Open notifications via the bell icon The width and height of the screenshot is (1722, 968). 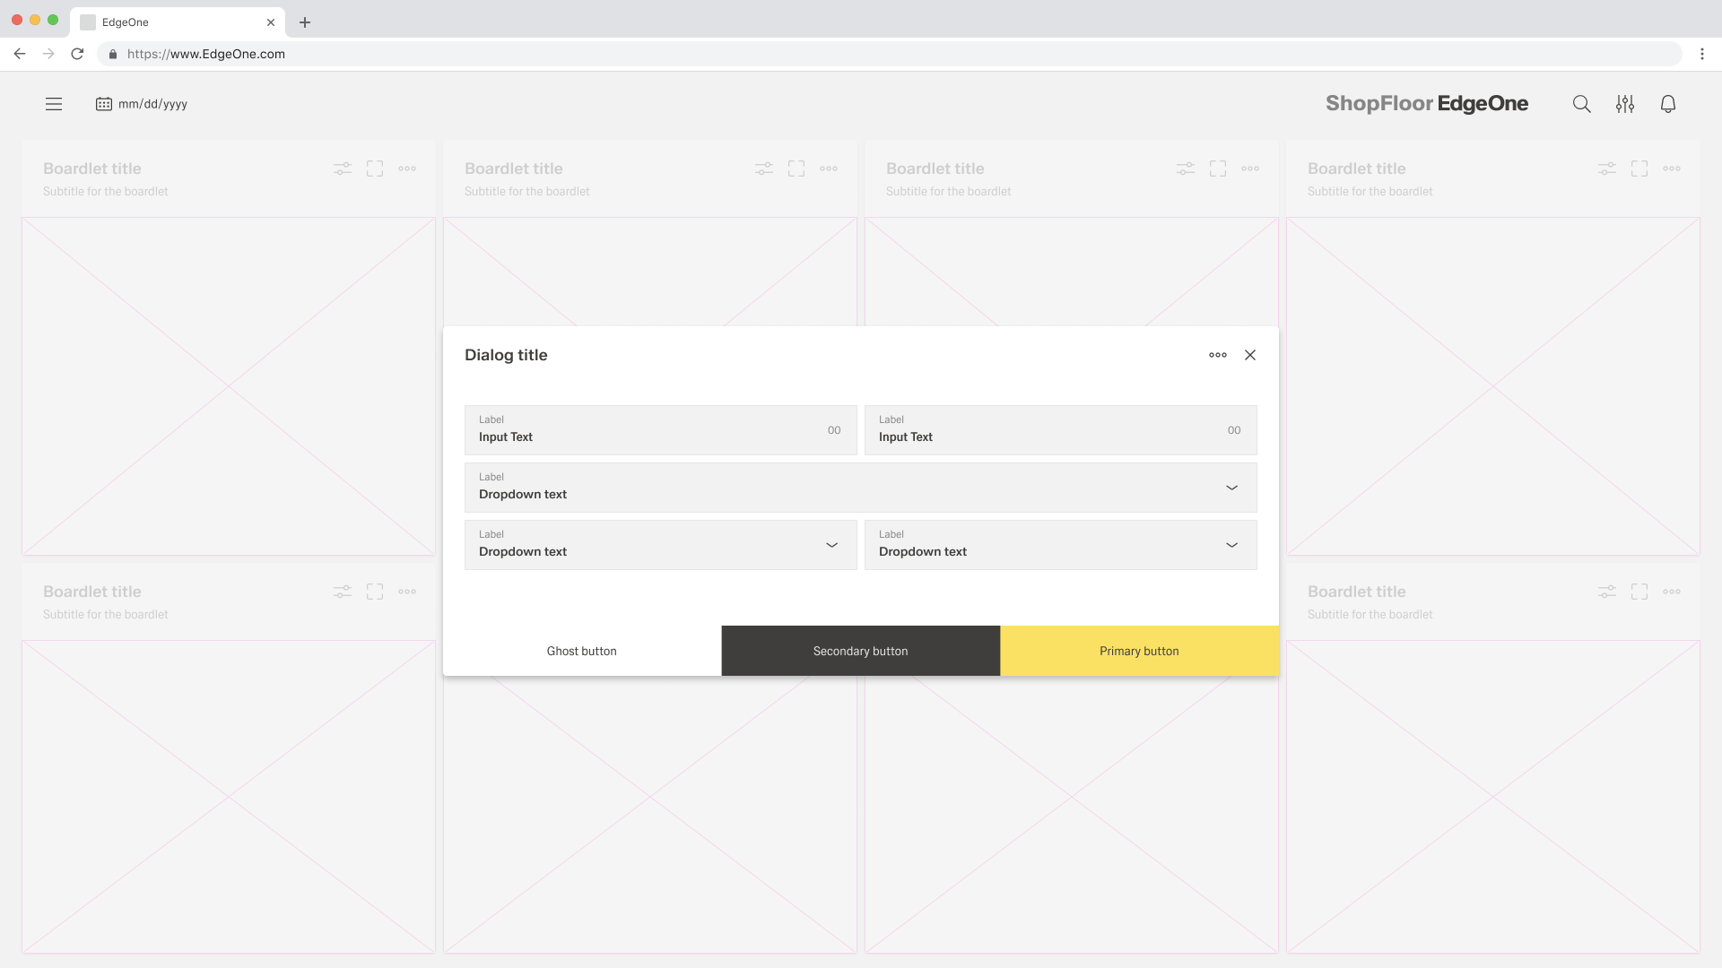1668,104
